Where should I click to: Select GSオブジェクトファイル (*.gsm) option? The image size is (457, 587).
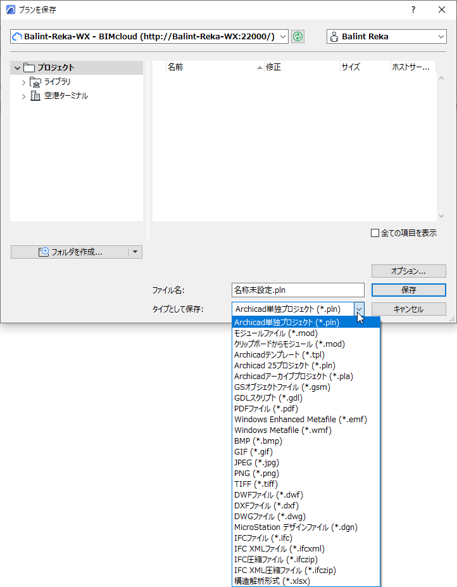[306, 387]
